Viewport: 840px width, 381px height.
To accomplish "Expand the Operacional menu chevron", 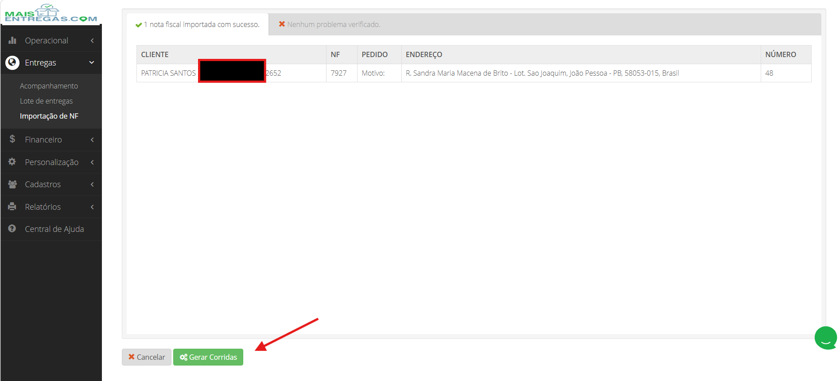I will (x=92, y=41).
